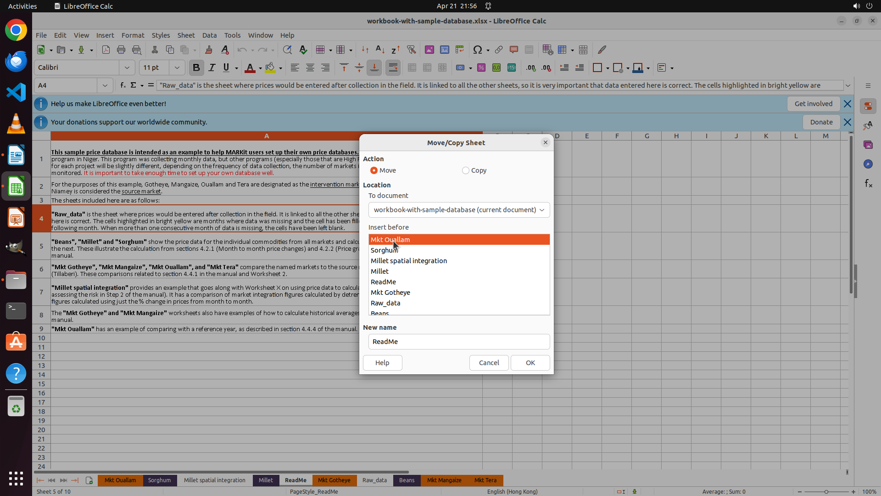Toggle the Underline formatting button
Screen dimensions: 881x496
click(x=226, y=68)
